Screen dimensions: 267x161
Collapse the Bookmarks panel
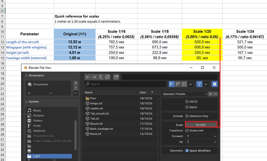pyautogui.click(x=27, y=75)
